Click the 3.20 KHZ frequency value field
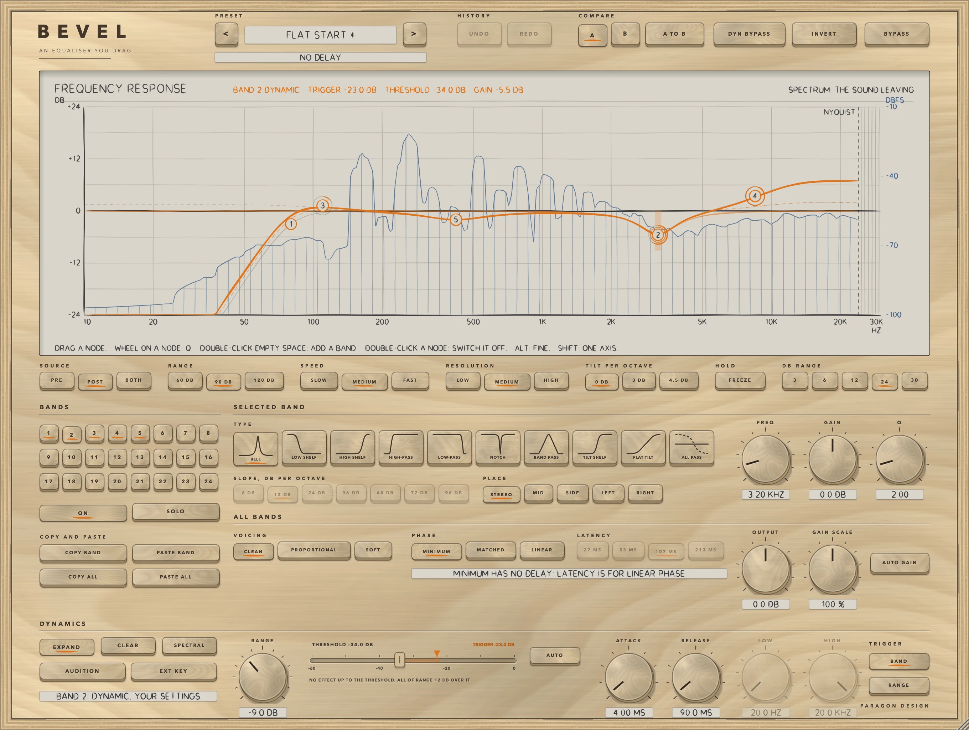Image resolution: width=969 pixels, height=730 pixels. [x=766, y=495]
